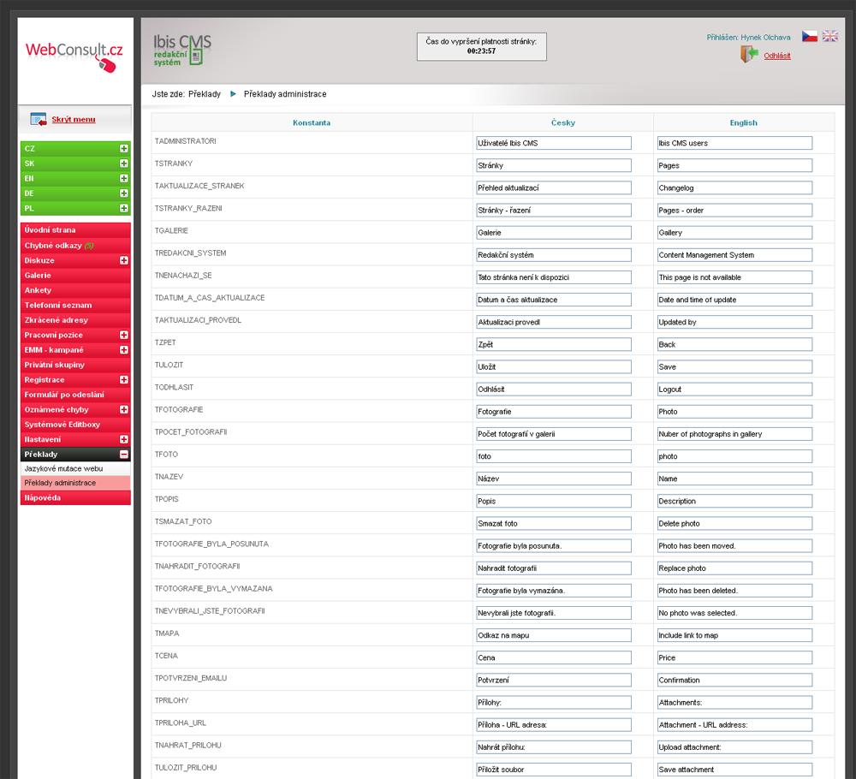Open Formulář po odeslání menu item
This screenshot has width=856, height=779.
[x=75, y=395]
